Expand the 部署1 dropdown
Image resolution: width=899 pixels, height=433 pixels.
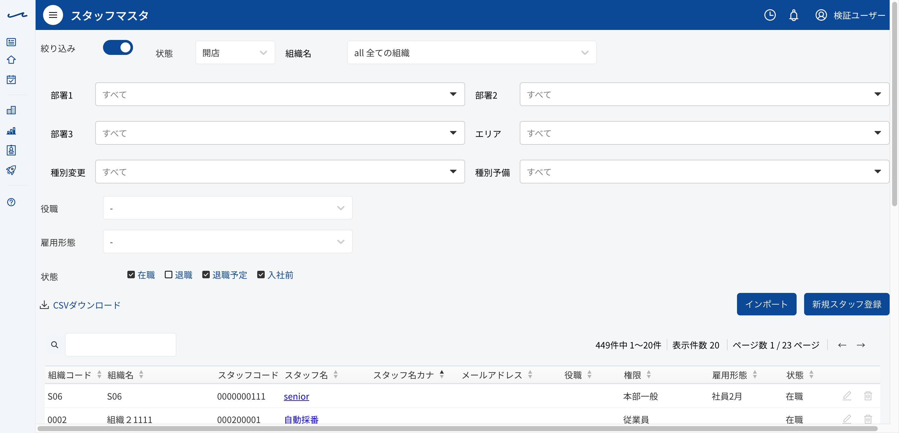280,94
